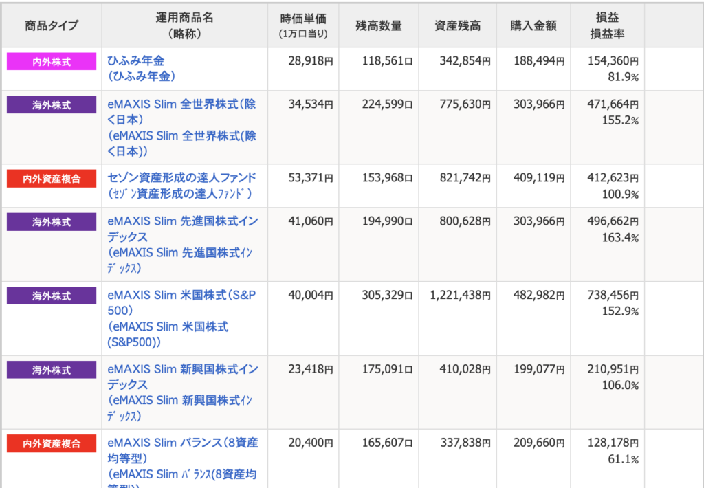Click the 損益 損益率 column header
704x488 pixels.
(x=606, y=26)
